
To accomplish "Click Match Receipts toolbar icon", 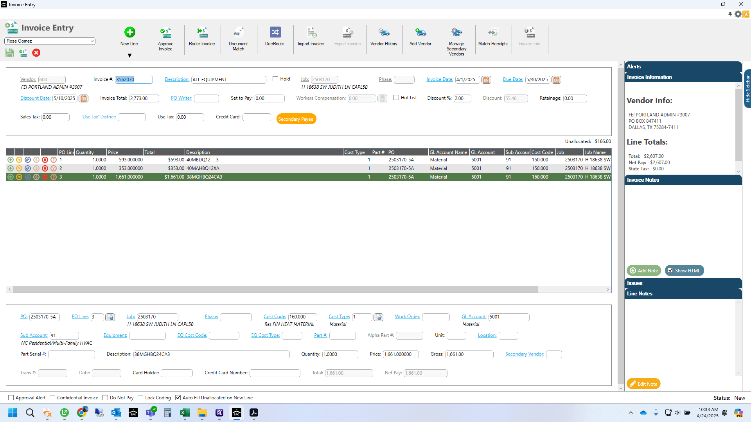I will click(x=493, y=32).
